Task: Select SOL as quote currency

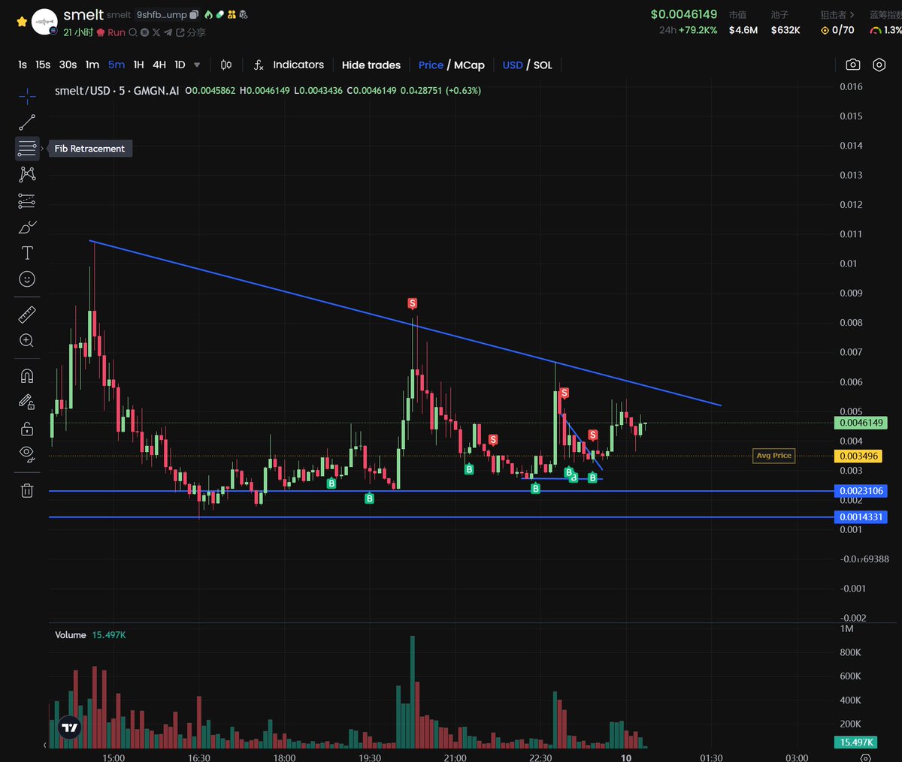Action: pyautogui.click(x=543, y=65)
